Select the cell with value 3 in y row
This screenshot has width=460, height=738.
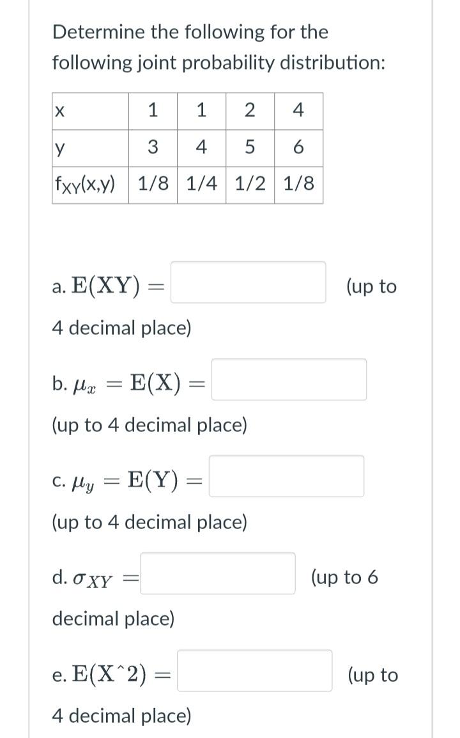[x=153, y=148]
